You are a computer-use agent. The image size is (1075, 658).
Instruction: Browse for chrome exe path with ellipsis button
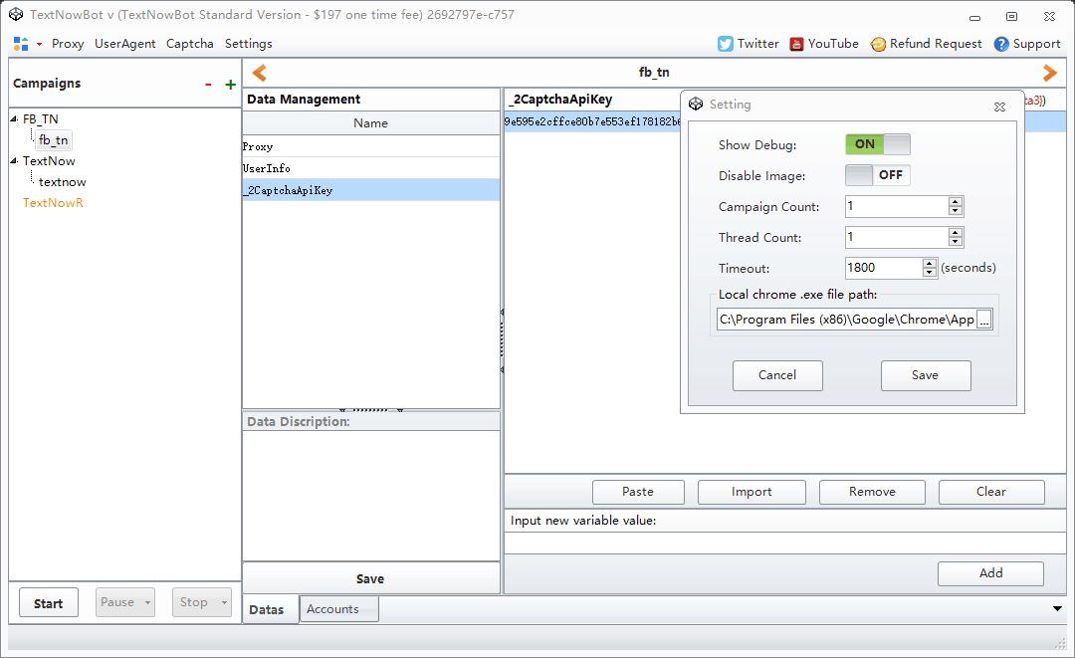coord(983,320)
